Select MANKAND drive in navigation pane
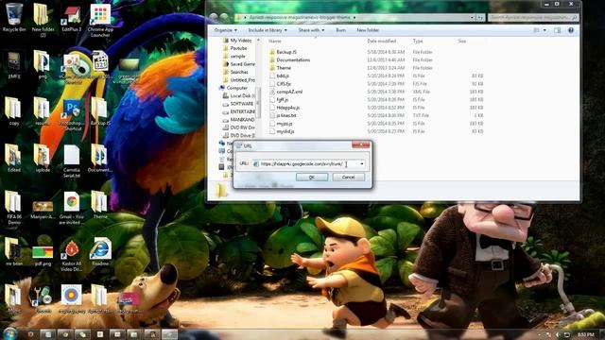Screen dimensions: 605x340 coord(242,120)
